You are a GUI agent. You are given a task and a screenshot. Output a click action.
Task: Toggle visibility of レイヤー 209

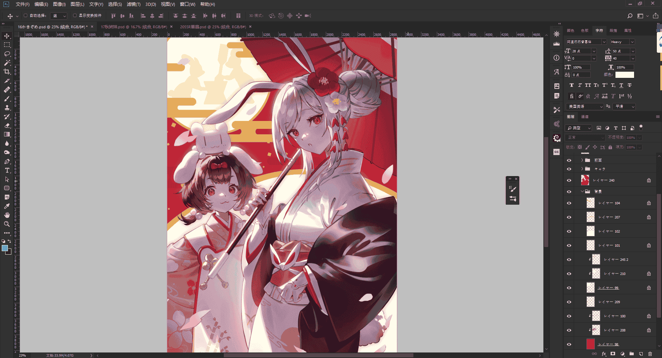pyautogui.click(x=569, y=302)
